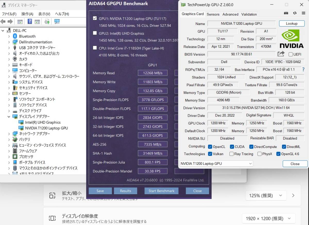Expand the Bluetooth node
Image resolution: width=309 pixels, height=225 pixels.
[9, 36]
